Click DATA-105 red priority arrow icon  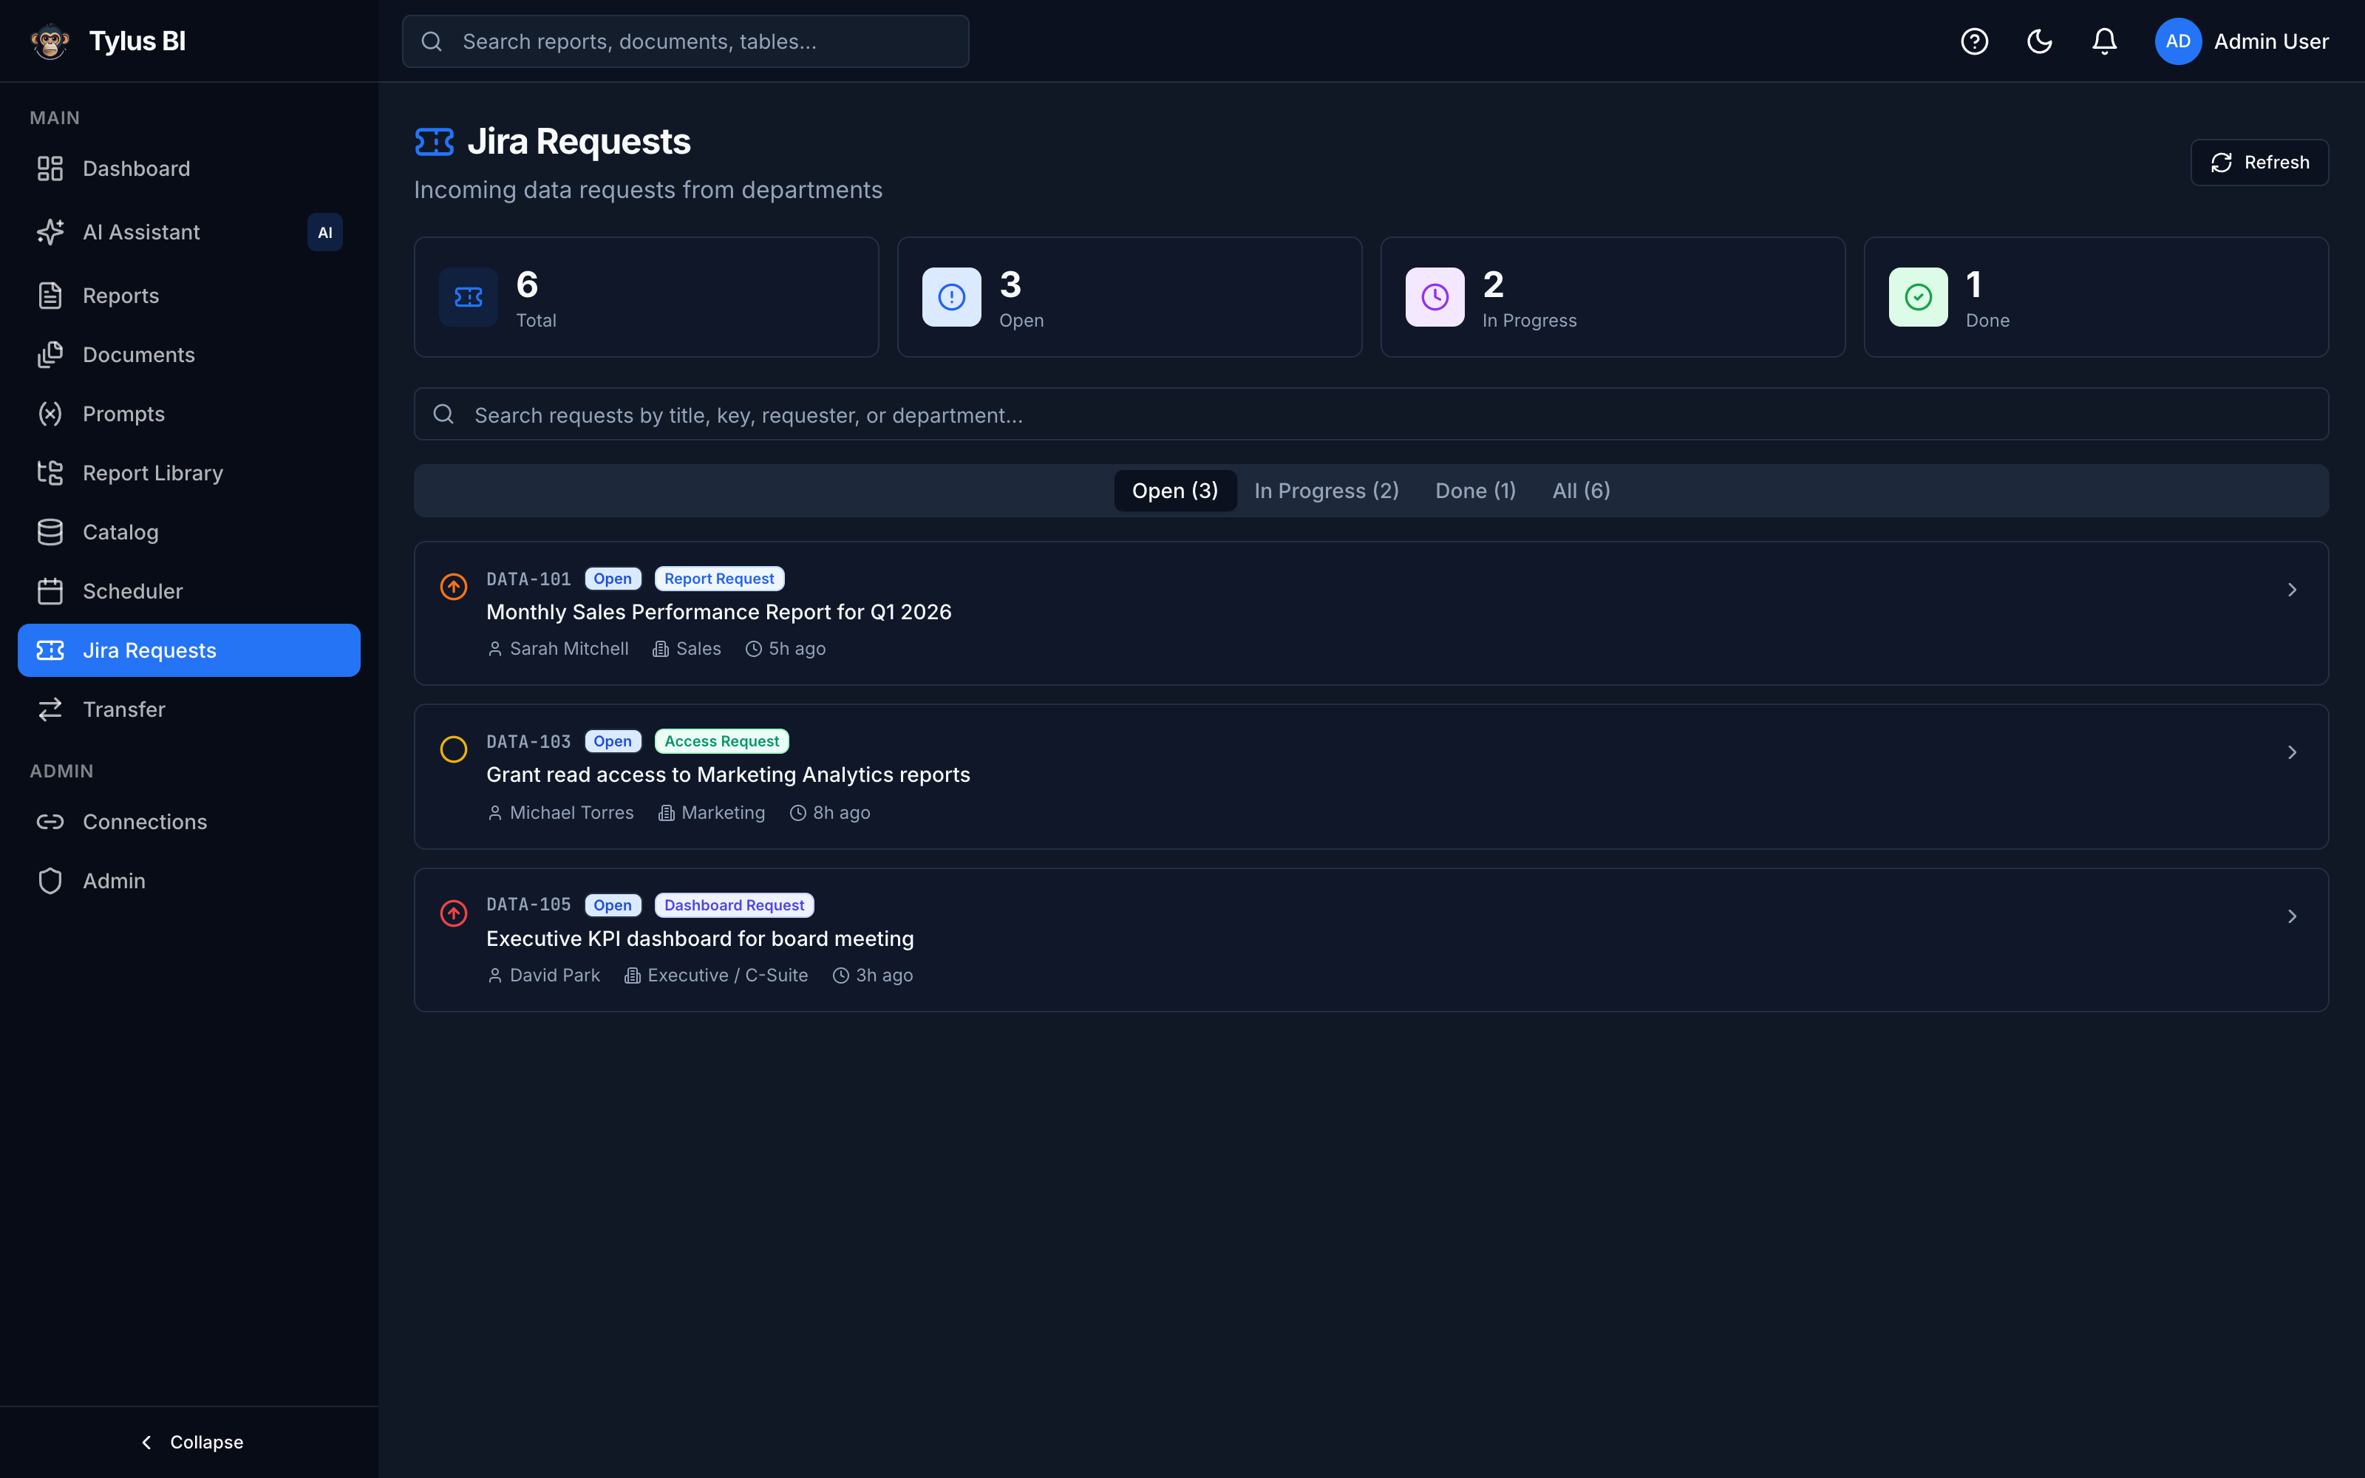(454, 913)
